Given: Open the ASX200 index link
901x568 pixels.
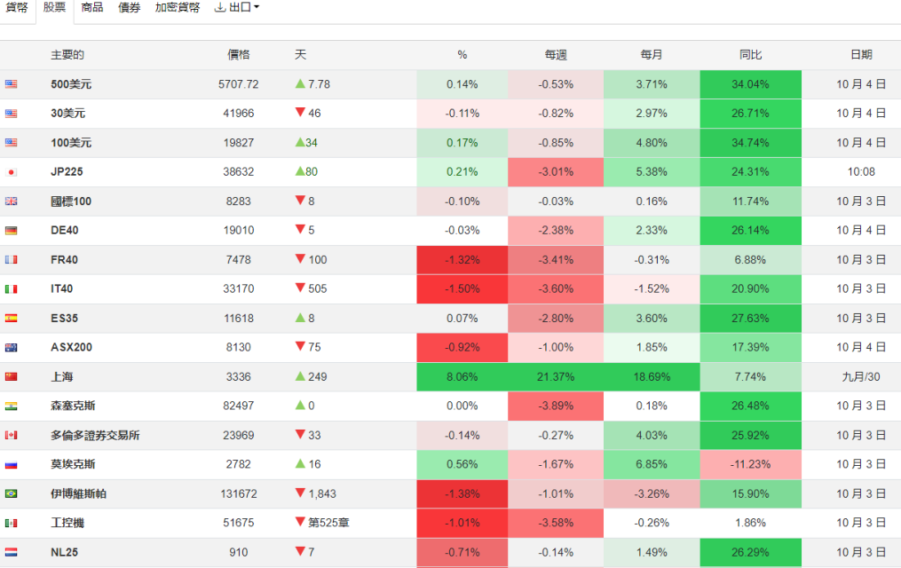Looking at the screenshot, I should click(71, 348).
